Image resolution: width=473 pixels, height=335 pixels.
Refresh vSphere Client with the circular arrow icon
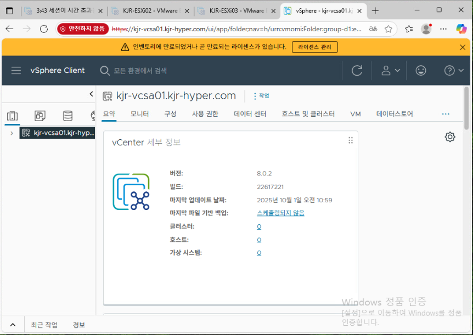(x=357, y=71)
